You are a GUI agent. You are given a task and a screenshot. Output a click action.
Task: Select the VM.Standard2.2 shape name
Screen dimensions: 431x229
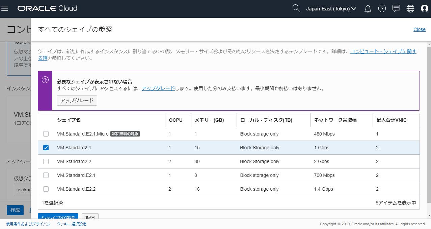click(74, 161)
